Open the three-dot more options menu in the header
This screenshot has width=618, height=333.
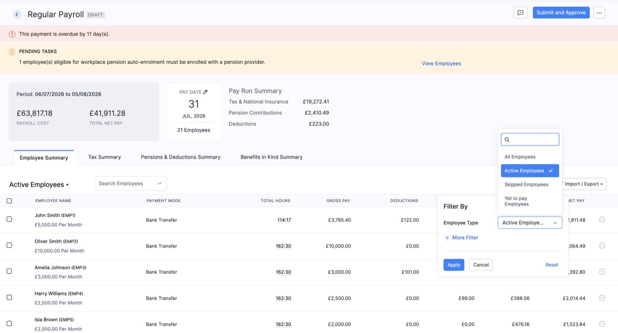[599, 13]
